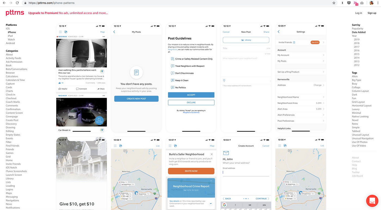The height and width of the screenshot is (210, 381).
Task: Expand the My Posts settings row chevron
Action: point(324,61)
